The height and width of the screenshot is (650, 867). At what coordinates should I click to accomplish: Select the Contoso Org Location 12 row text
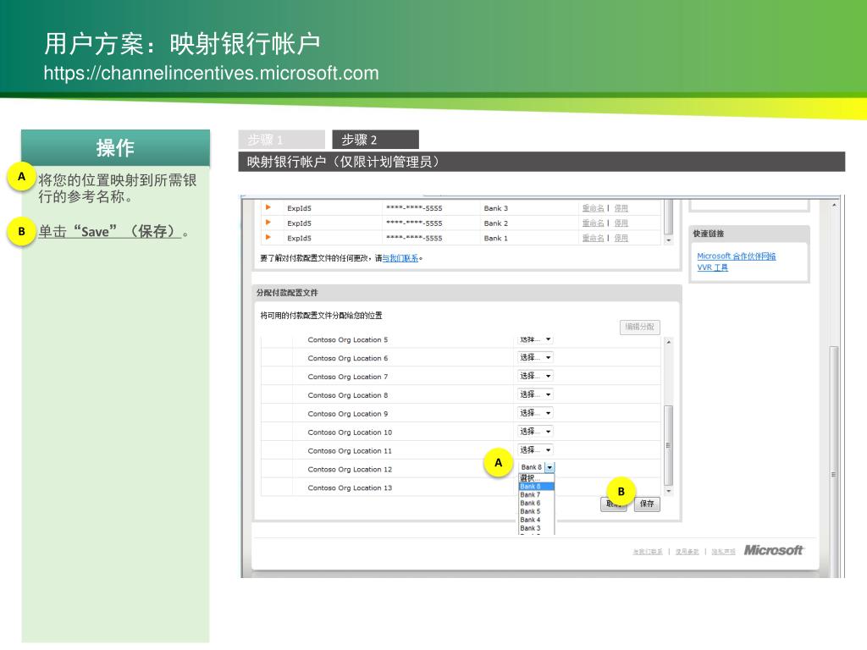tap(350, 469)
